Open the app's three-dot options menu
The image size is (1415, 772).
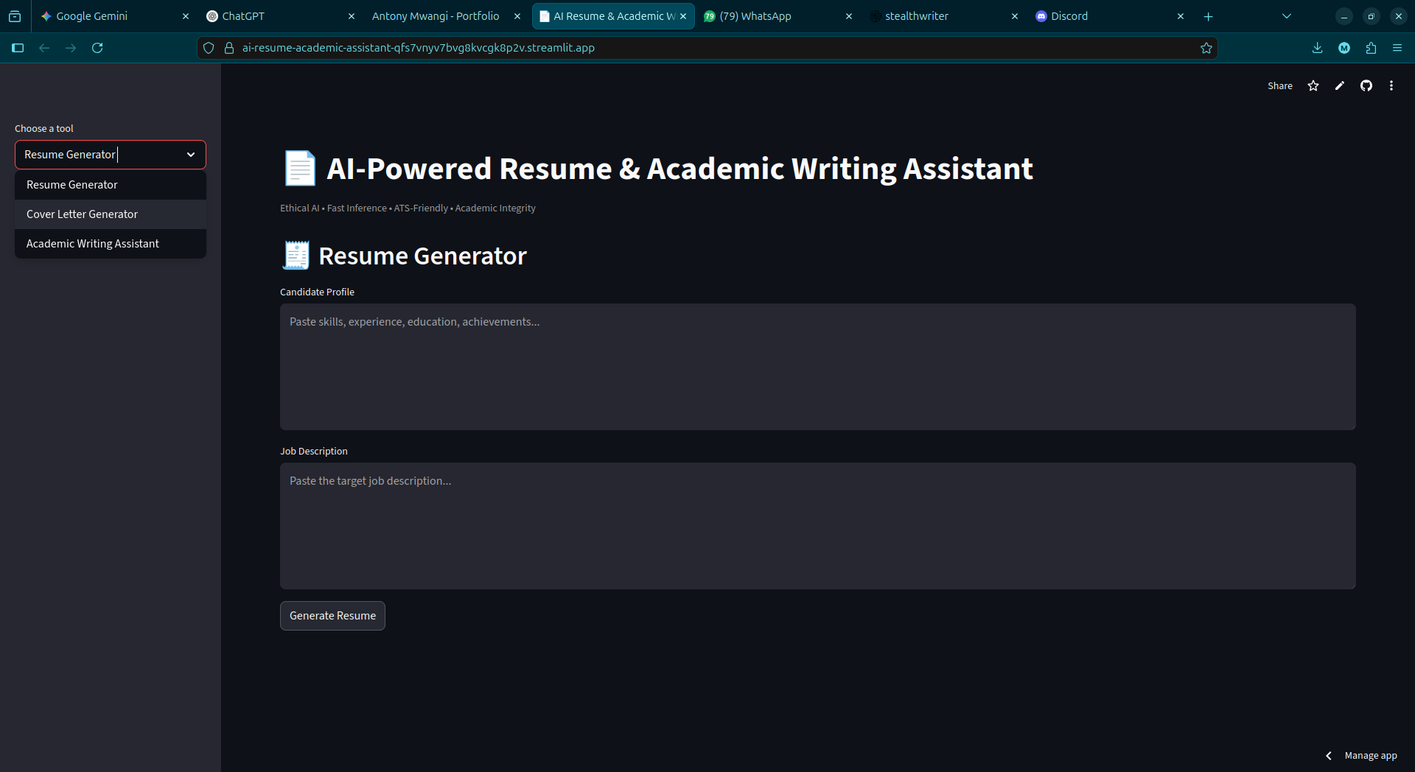point(1391,85)
